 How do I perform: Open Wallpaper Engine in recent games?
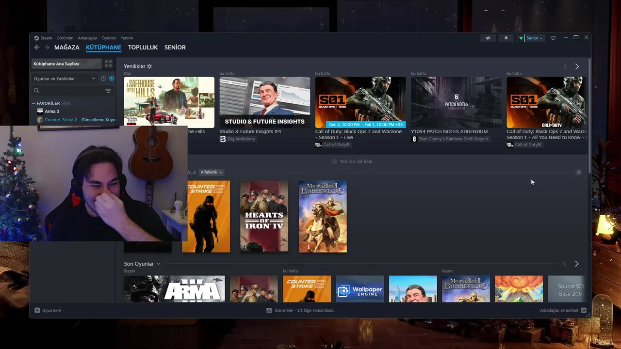tap(360, 289)
